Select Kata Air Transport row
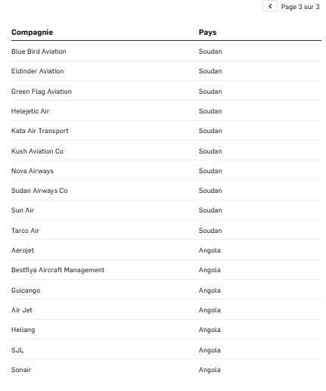Screen dimensions: 326x391 click(166, 131)
